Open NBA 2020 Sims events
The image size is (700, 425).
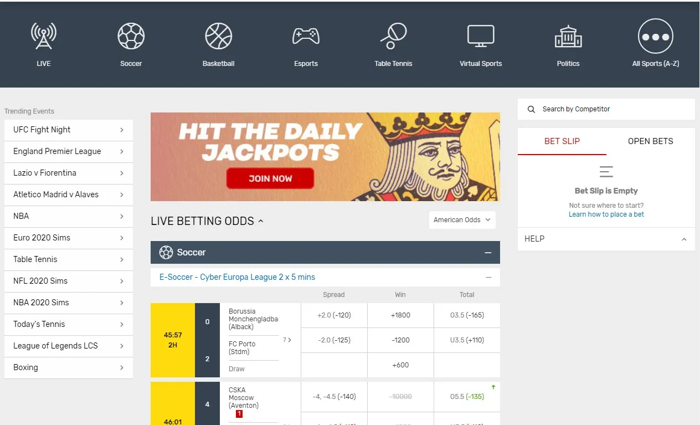[69, 303]
